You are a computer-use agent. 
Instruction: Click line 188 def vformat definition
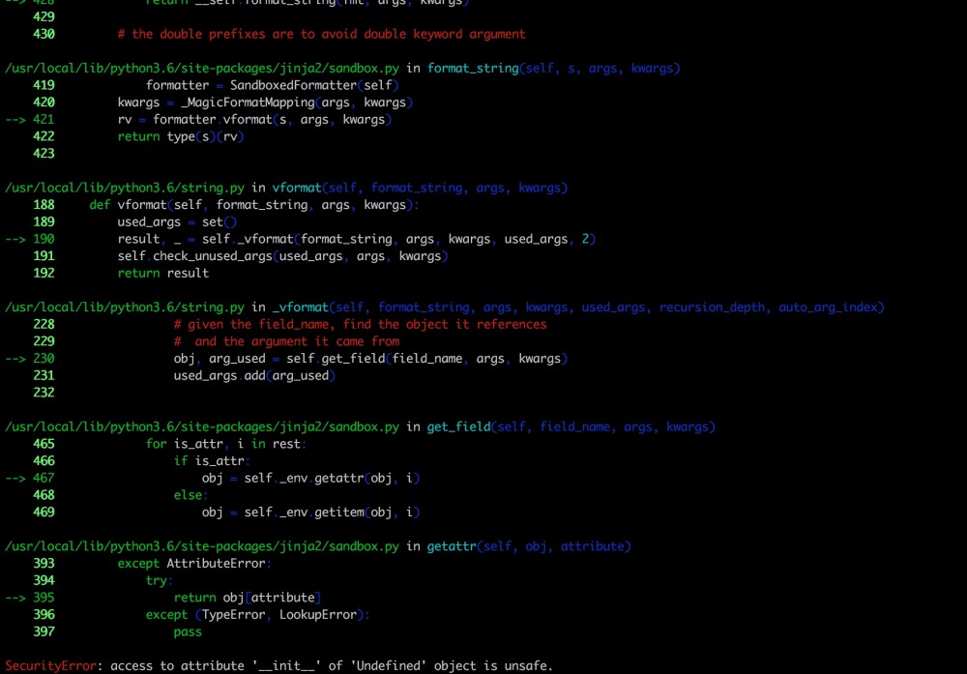pyautogui.click(x=254, y=205)
